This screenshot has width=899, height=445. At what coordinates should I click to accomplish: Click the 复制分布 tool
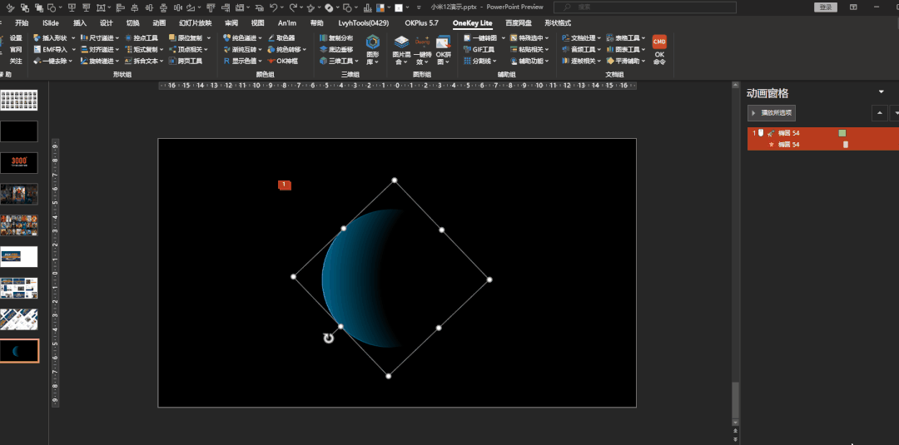(x=336, y=37)
